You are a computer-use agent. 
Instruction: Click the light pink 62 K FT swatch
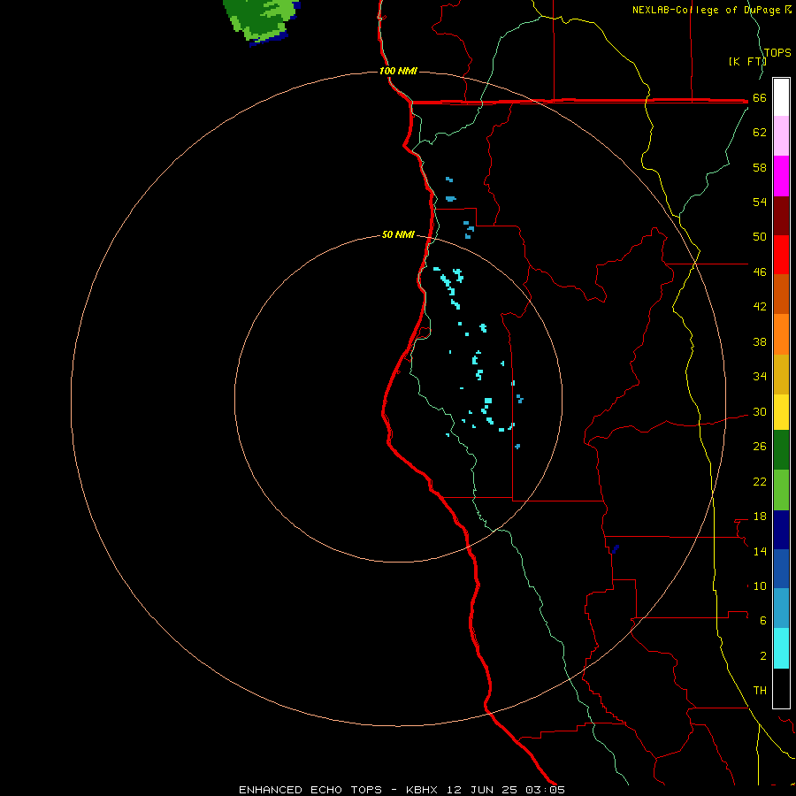pyautogui.click(x=781, y=136)
